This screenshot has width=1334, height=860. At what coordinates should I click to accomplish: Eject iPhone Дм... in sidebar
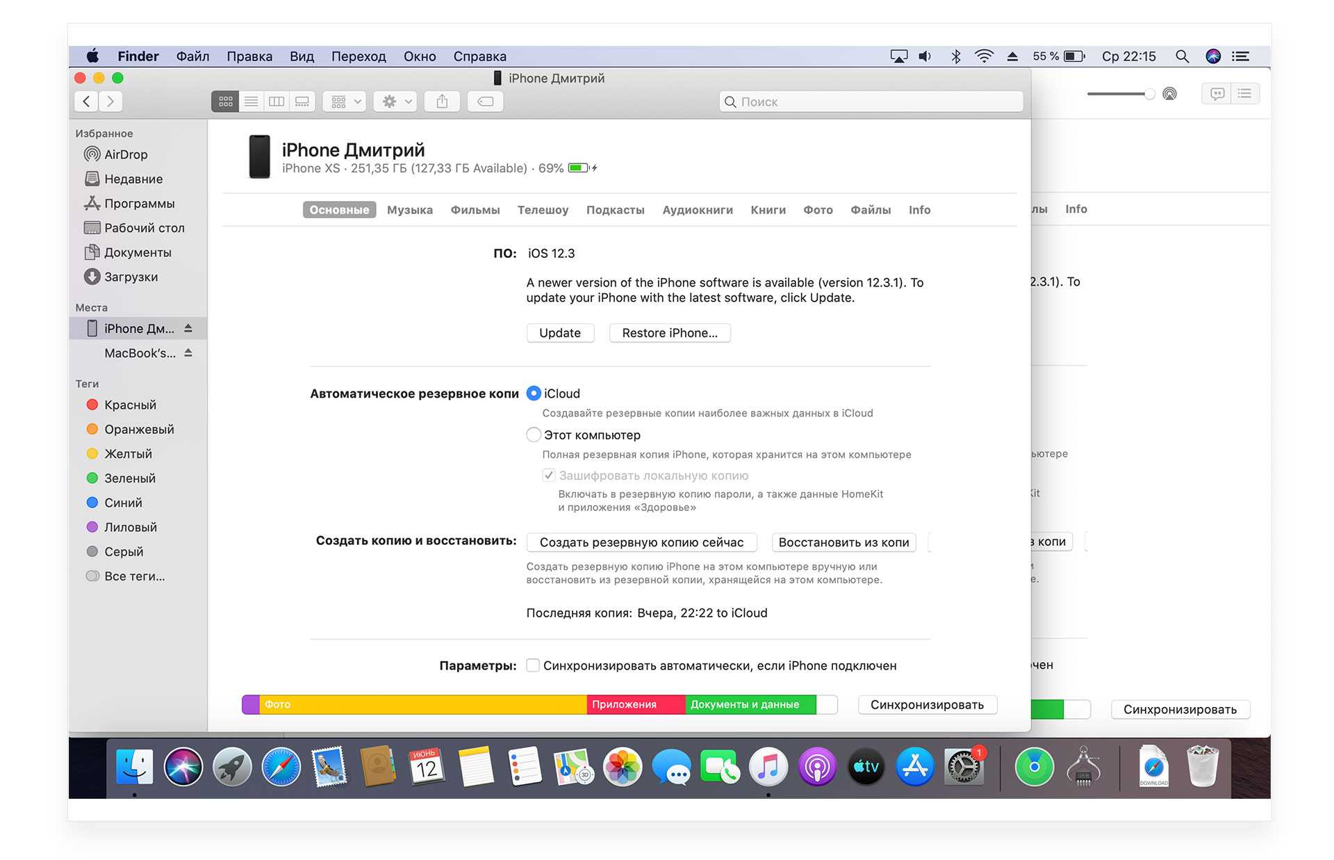(x=188, y=328)
